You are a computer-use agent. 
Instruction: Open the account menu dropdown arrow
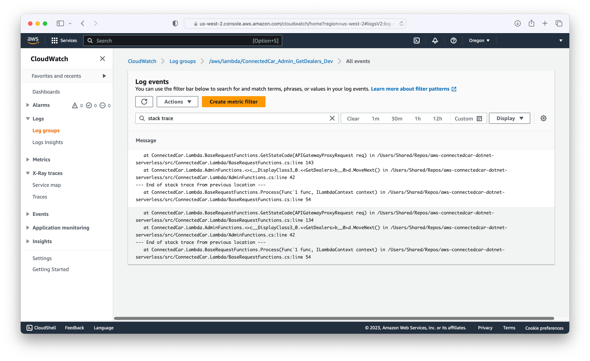(x=561, y=41)
